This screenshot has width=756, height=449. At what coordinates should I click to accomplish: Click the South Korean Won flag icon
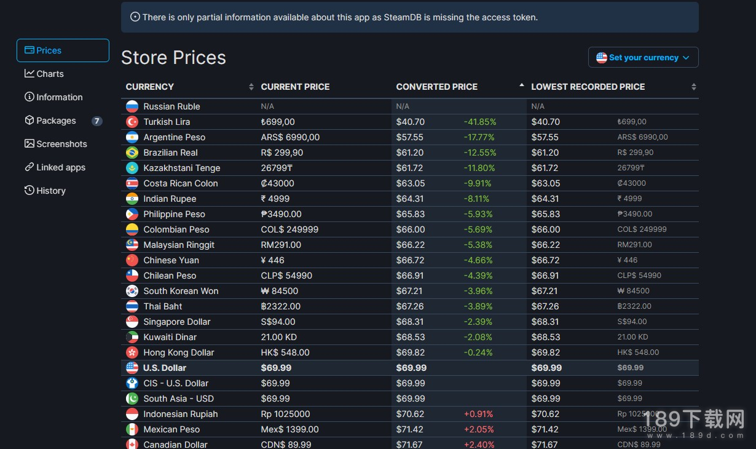coord(132,291)
